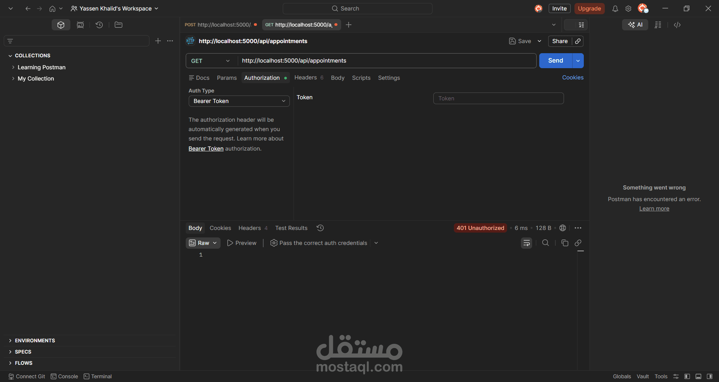The image size is (719, 382).
Task: Click Connect Git in the status bar
Action: click(27, 376)
